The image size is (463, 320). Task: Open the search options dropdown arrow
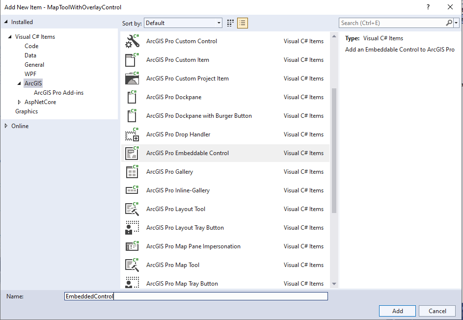(x=457, y=23)
